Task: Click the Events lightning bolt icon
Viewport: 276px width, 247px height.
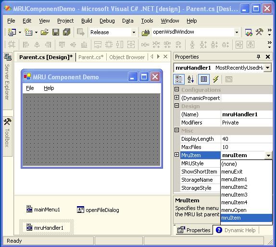Action: coord(215,79)
